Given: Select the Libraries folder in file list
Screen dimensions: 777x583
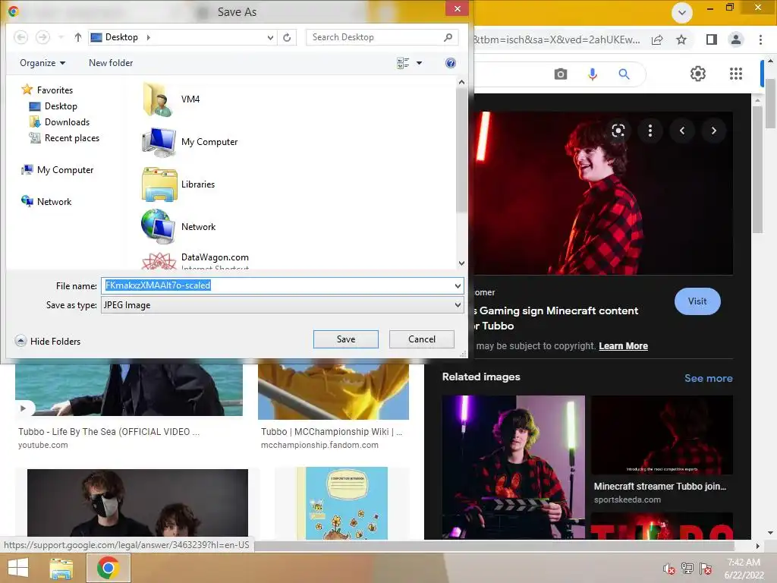Looking at the screenshot, I should coord(179,184).
